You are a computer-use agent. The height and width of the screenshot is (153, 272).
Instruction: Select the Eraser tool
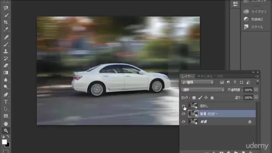pyautogui.click(x=6, y=65)
